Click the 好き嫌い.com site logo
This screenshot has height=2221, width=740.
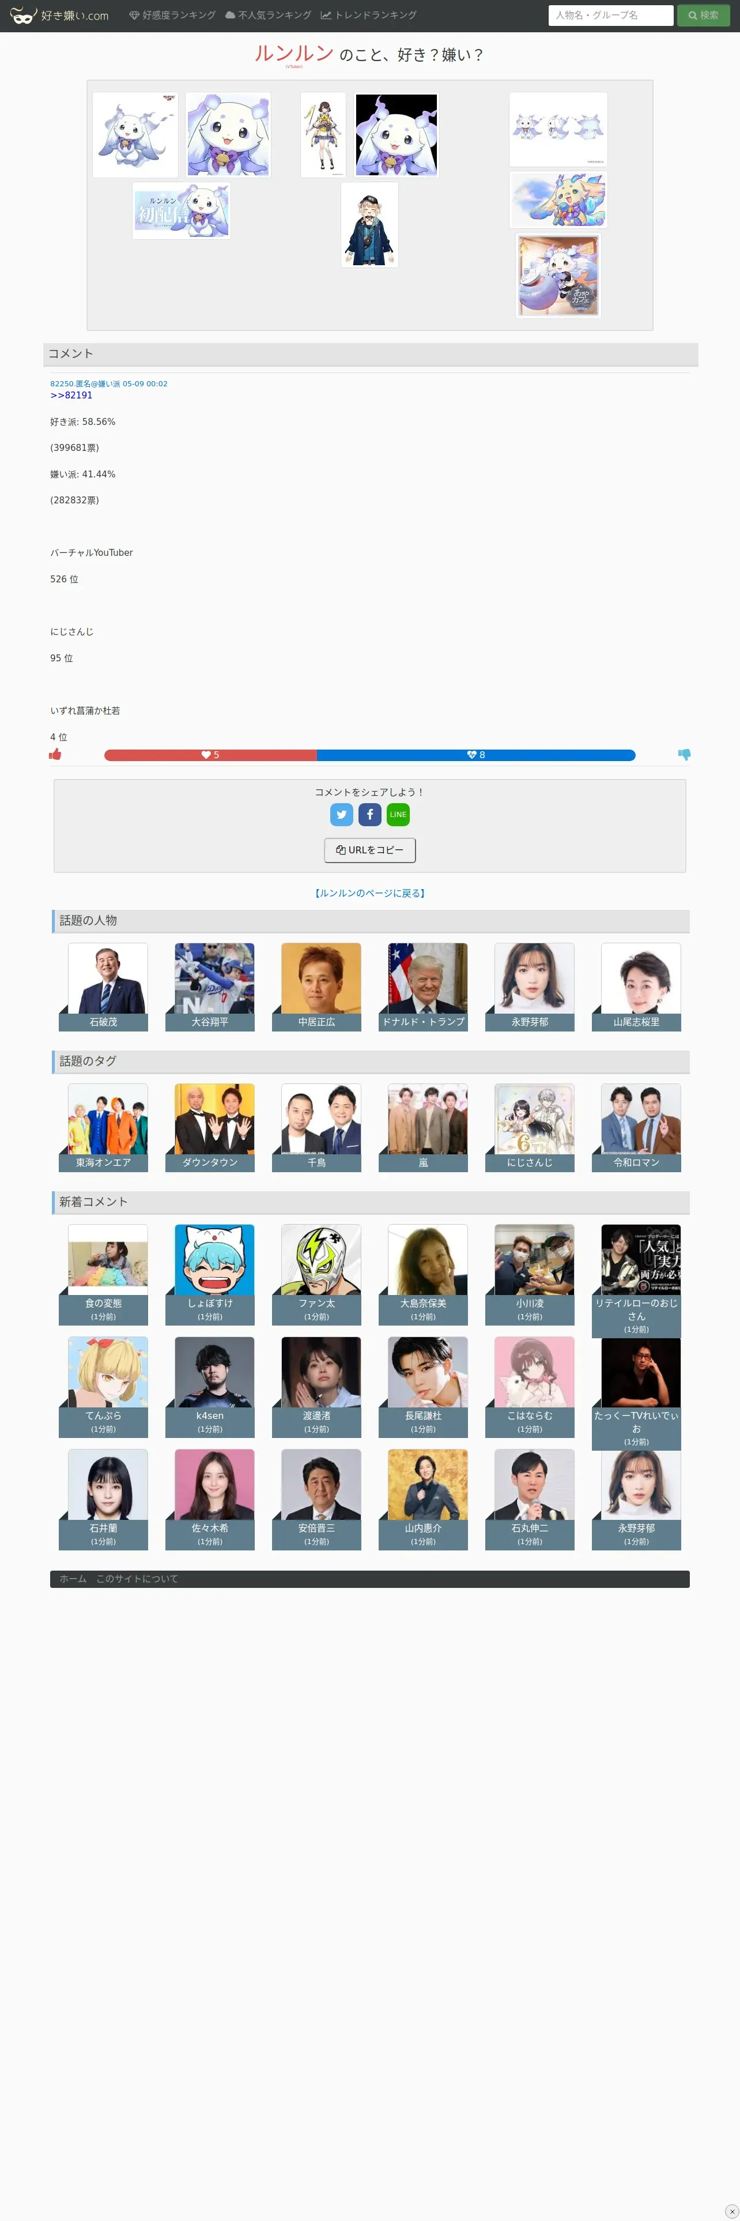tap(59, 16)
